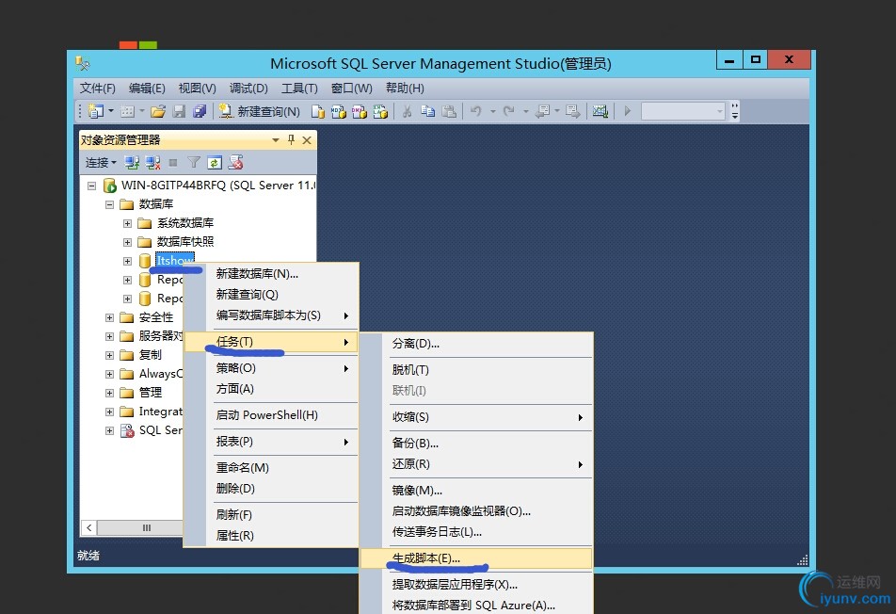This screenshot has height=614, width=896.
Task: Open the 文件(F) menu
Action: tap(97, 88)
